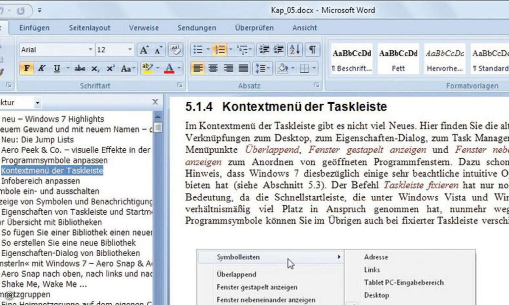Open the Arial font name dropdown
The width and height of the screenshot is (509, 305).
pyautogui.click(x=90, y=50)
